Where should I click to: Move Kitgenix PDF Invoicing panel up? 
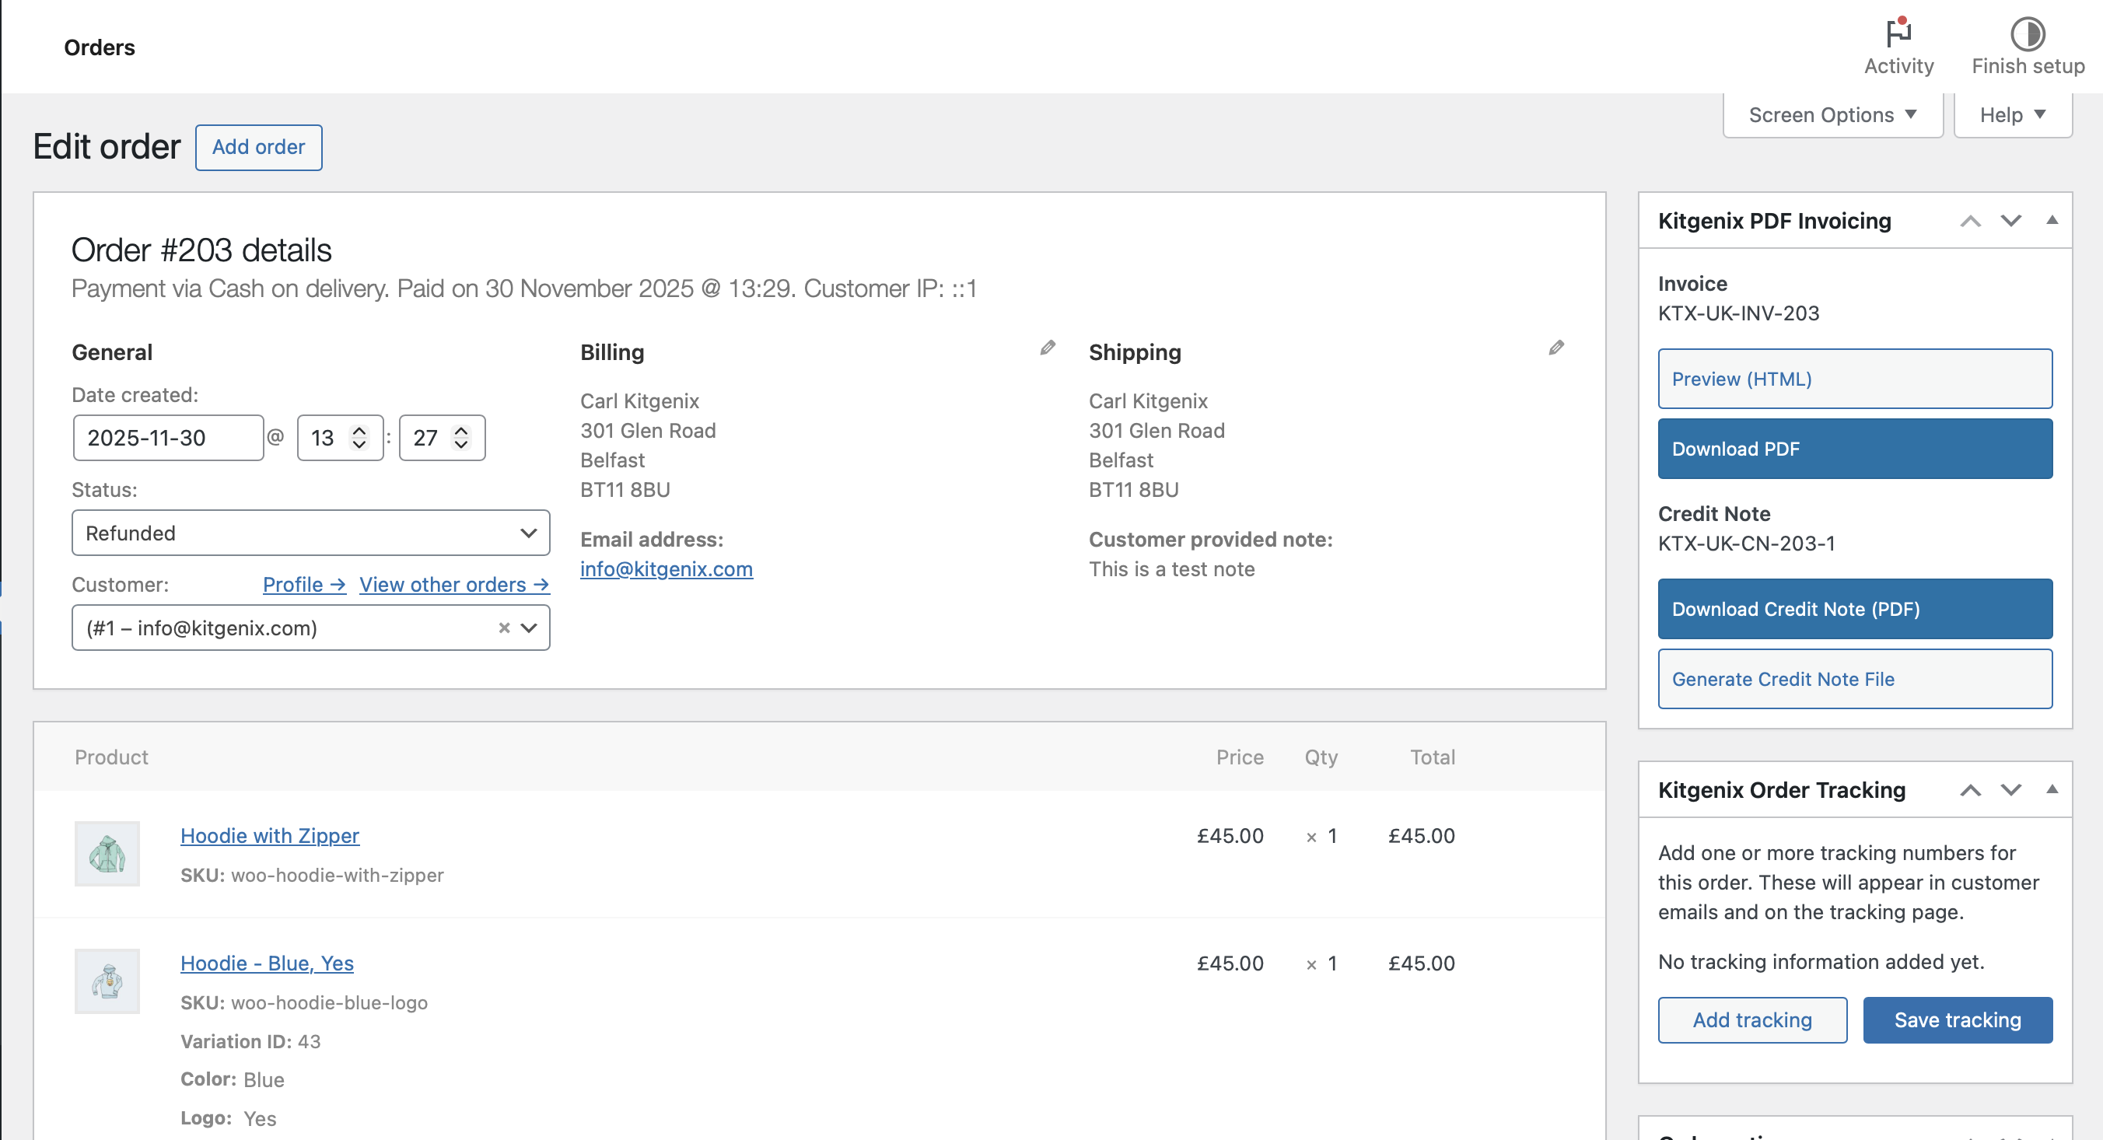pos(1972,220)
